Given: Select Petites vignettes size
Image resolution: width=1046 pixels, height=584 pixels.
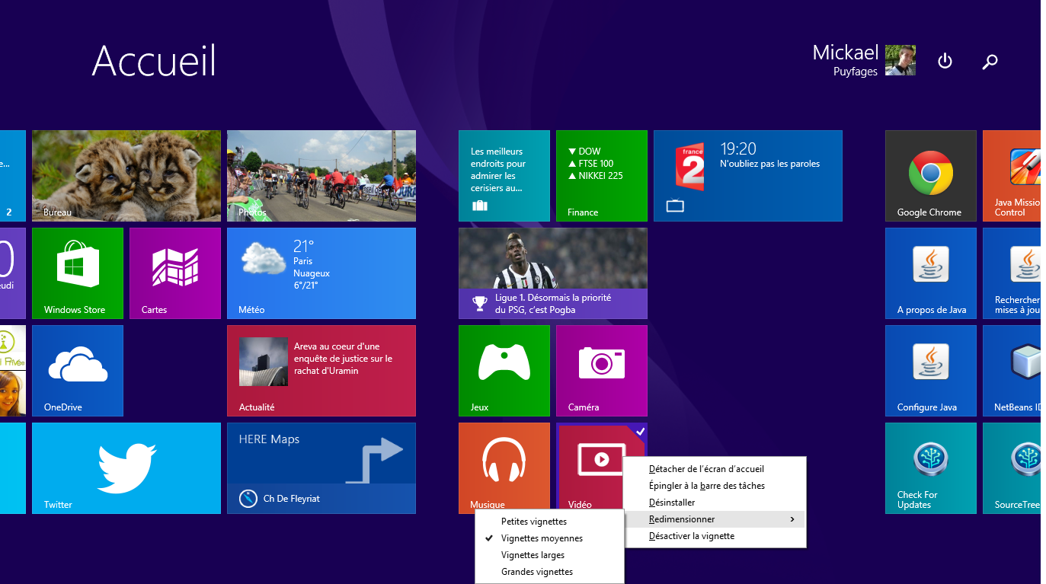Looking at the screenshot, I should (549, 522).
